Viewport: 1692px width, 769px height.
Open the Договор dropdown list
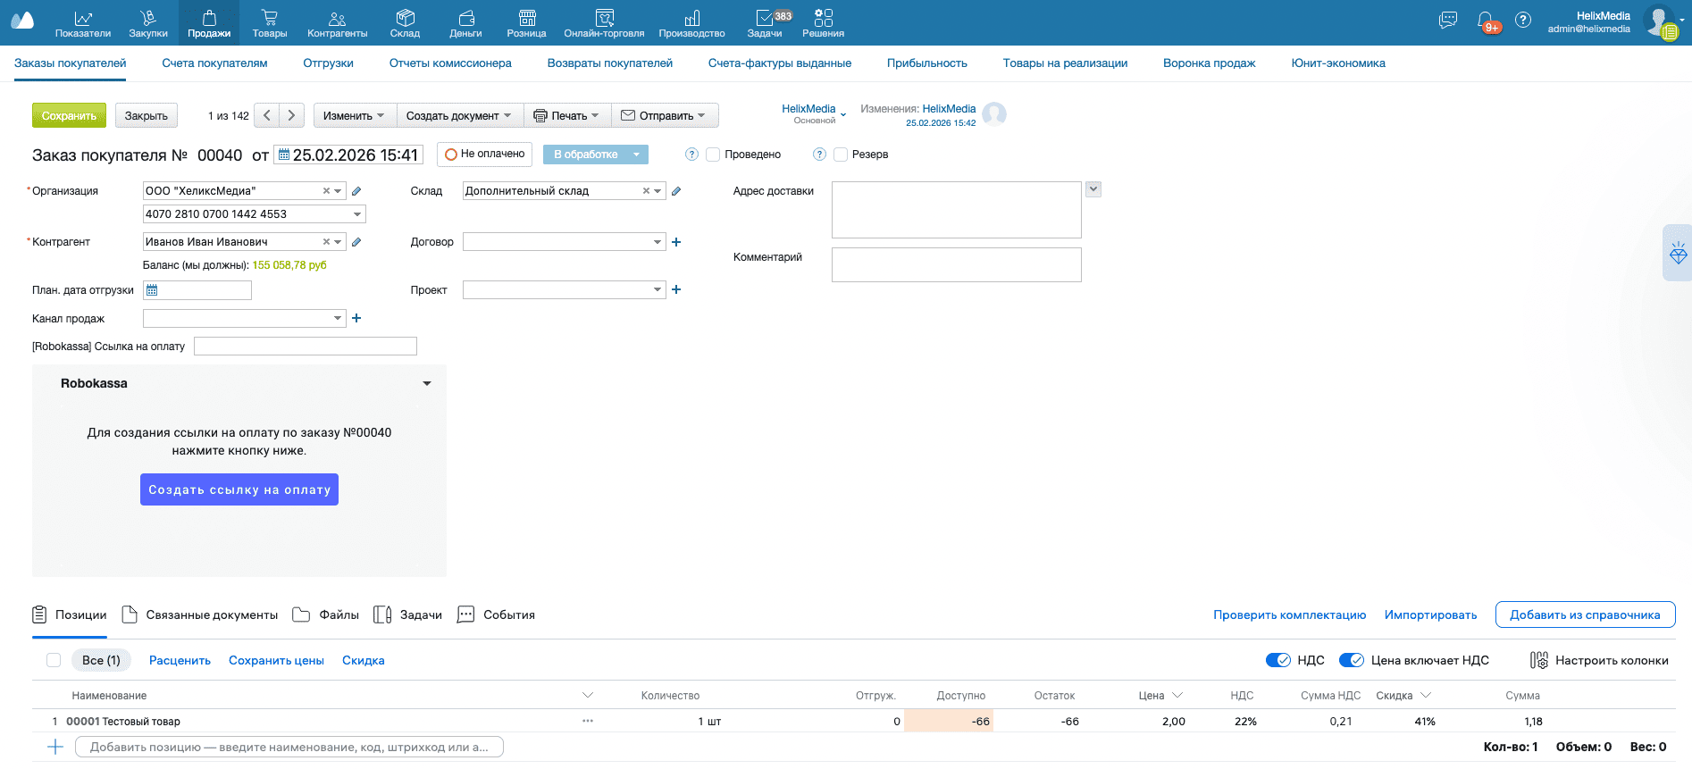pyautogui.click(x=658, y=242)
